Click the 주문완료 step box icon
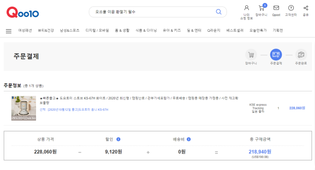The width and height of the screenshot is (315, 170). 301,55
